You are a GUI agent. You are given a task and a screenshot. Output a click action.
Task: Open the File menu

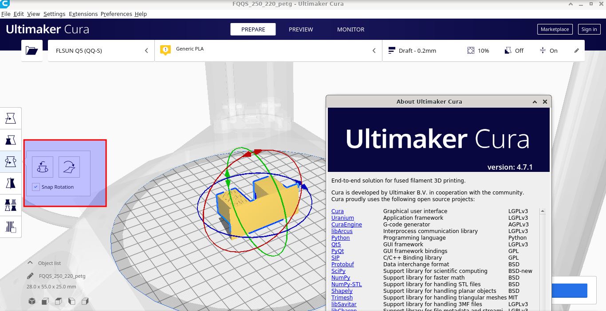click(x=6, y=14)
